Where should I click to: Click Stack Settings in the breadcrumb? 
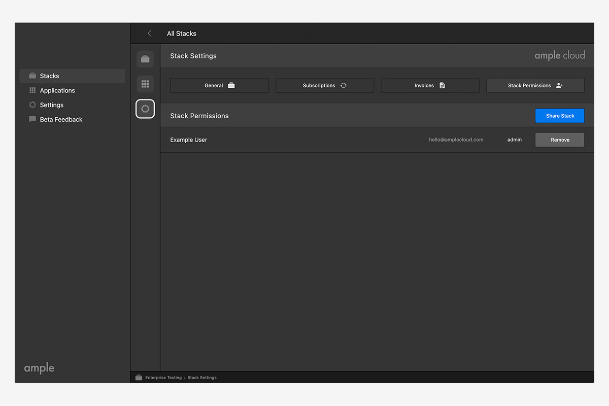[202, 378]
